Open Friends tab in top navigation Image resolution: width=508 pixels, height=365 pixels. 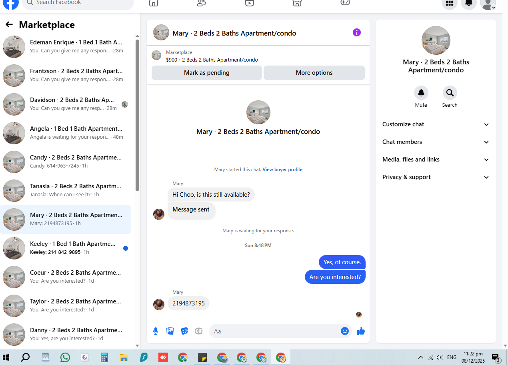[202, 3]
